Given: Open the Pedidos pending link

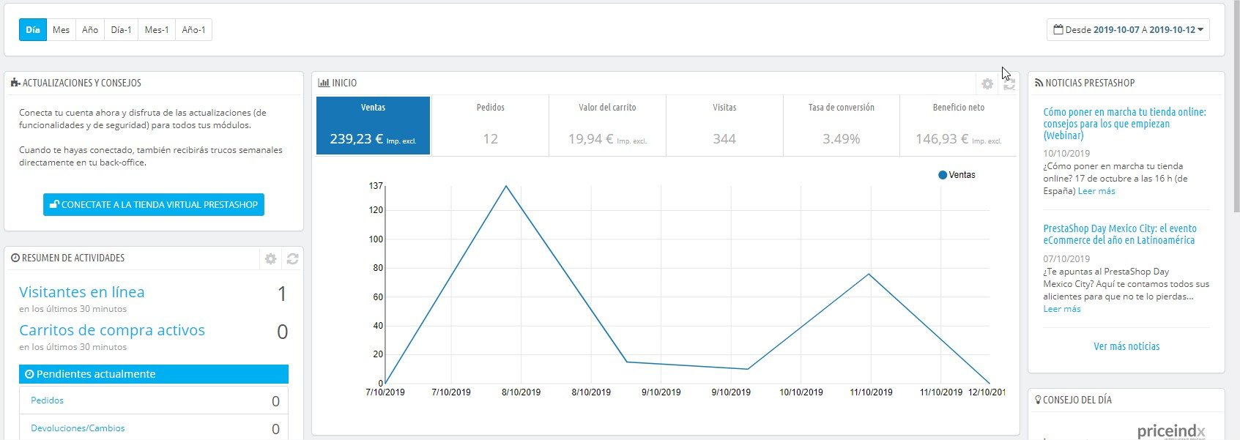Looking at the screenshot, I should click(x=47, y=400).
